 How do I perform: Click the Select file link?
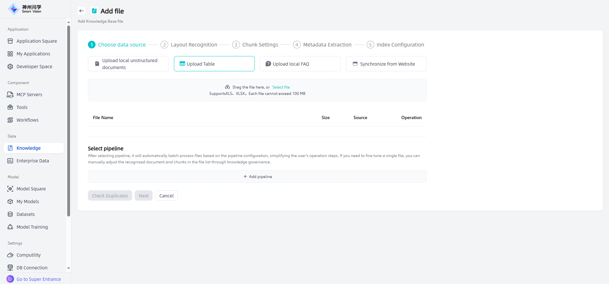[x=281, y=87]
